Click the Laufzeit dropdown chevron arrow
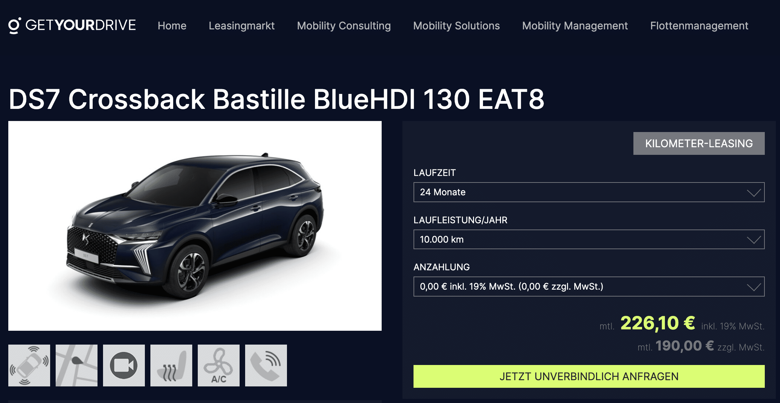The width and height of the screenshot is (780, 403). pyautogui.click(x=754, y=193)
